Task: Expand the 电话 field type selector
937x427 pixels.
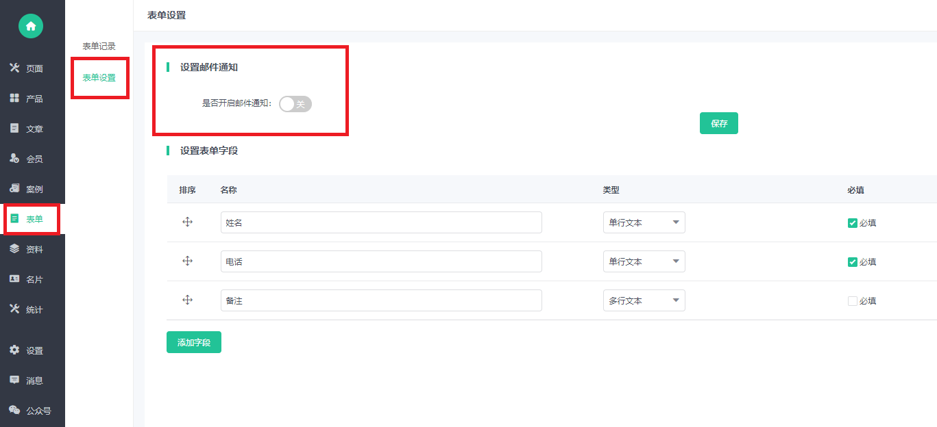Action: point(643,261)
